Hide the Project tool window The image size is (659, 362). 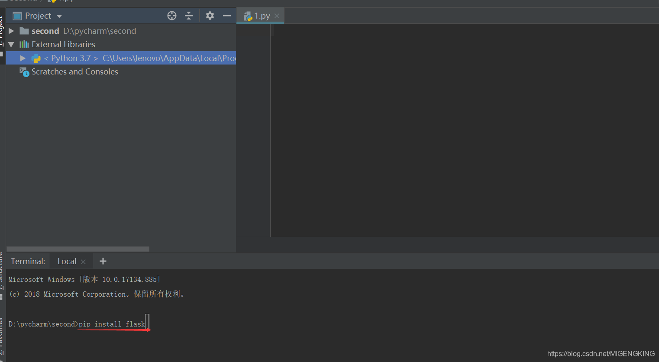coord(227,16)
